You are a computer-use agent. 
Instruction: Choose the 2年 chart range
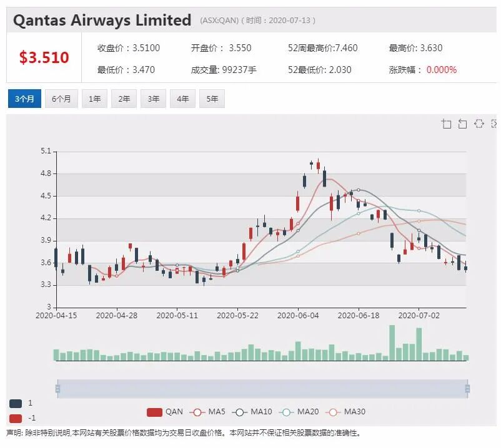124,99
